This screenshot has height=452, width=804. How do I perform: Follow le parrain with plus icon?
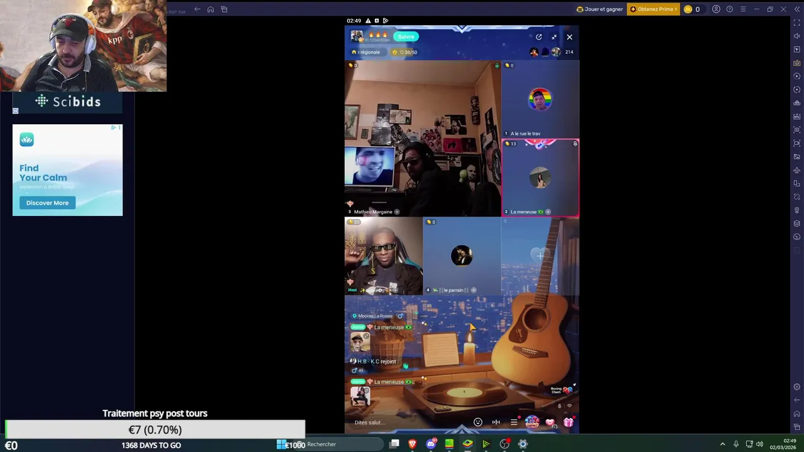(x=474, y=290)
